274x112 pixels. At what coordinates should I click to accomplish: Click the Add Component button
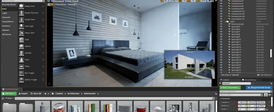point(230,88)
